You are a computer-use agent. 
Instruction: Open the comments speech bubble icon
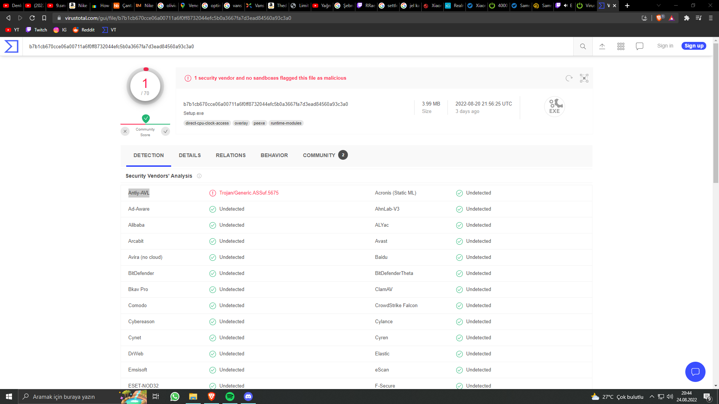[x=640, y=46]
